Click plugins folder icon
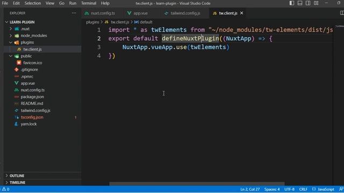This screenshot has height=193, width=344. [17, 42]
